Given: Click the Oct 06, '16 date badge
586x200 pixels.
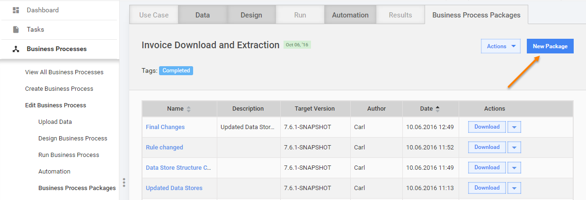Looking at the screenshot, I should tap(297, 45).
